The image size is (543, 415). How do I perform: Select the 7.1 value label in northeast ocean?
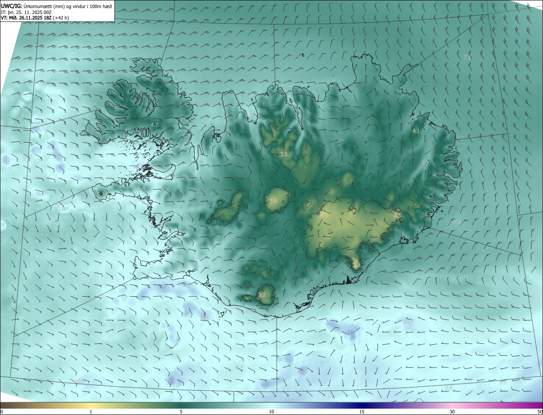[467, 57]
